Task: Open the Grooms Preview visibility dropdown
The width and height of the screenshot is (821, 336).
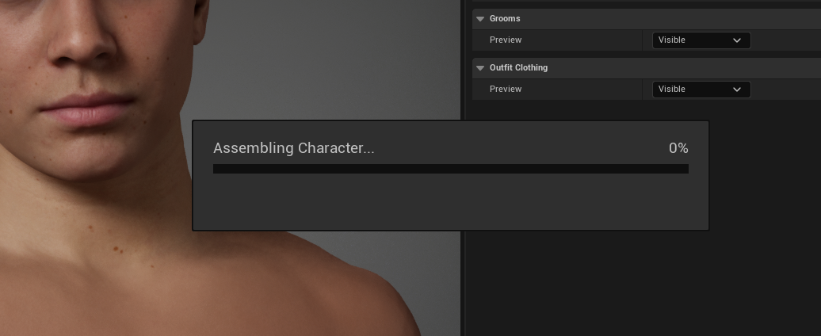Action: point(701,40)
